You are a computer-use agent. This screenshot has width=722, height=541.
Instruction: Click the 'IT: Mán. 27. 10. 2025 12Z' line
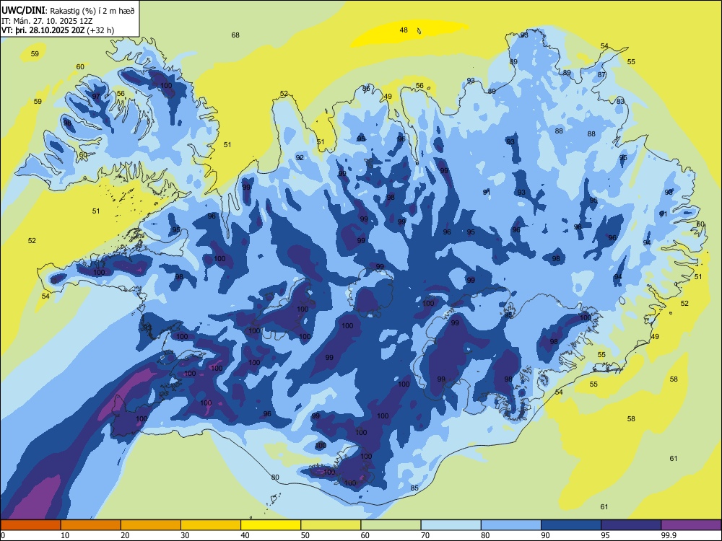point(48,21)
